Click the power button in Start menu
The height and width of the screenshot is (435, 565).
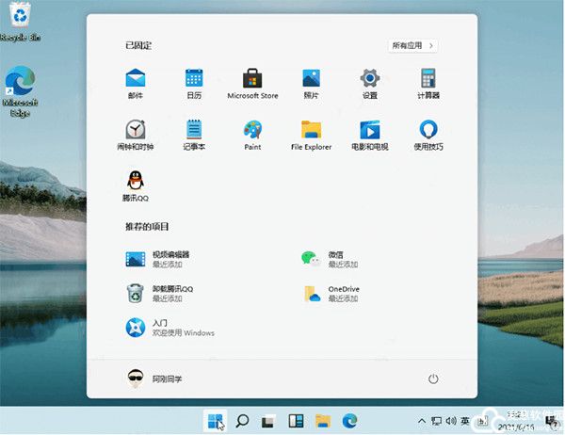[433, 379]
